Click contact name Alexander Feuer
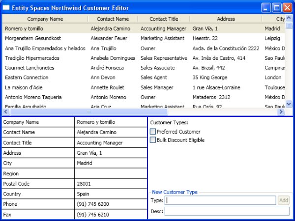Viewport: 295px width, 221px height. point(109,38)
